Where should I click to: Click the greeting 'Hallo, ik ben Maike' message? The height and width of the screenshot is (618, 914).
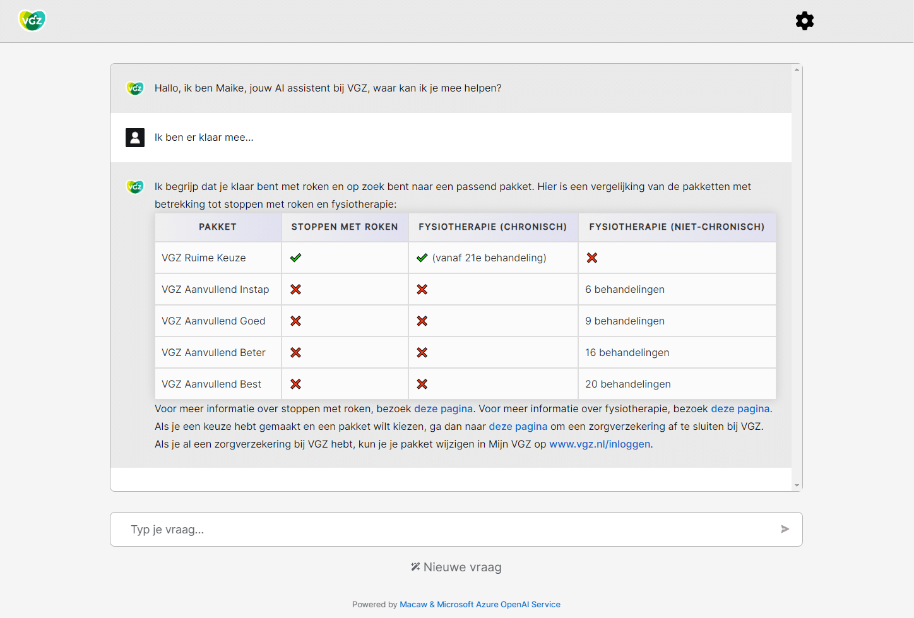[328, 88]
